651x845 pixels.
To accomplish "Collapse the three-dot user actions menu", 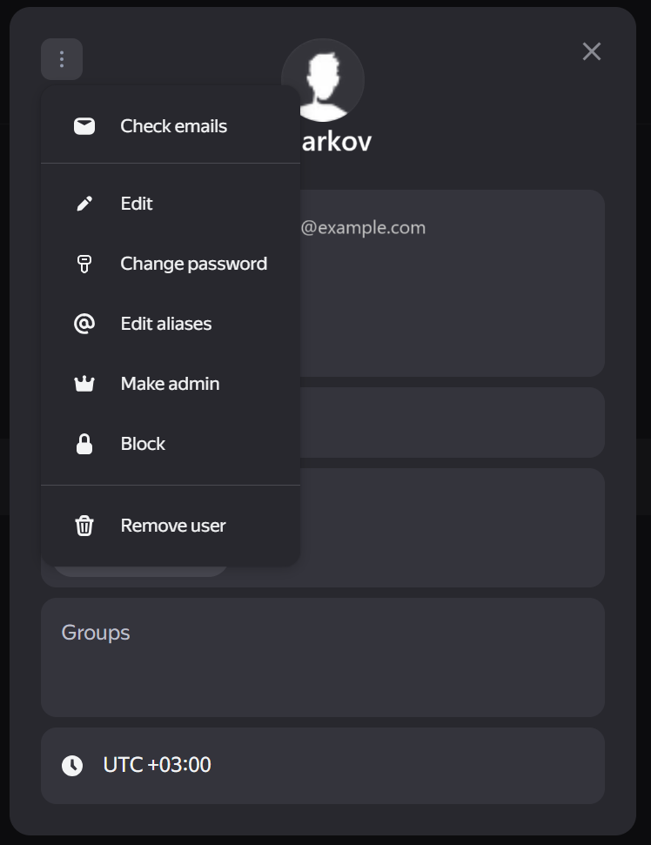I will 62,59.
